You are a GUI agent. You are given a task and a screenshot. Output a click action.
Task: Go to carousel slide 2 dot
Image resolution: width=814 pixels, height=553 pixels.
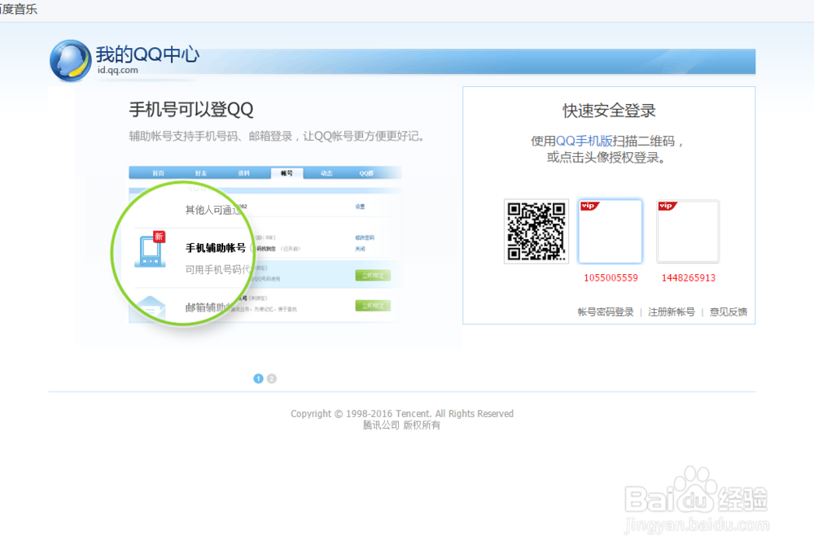coord(272,379)
